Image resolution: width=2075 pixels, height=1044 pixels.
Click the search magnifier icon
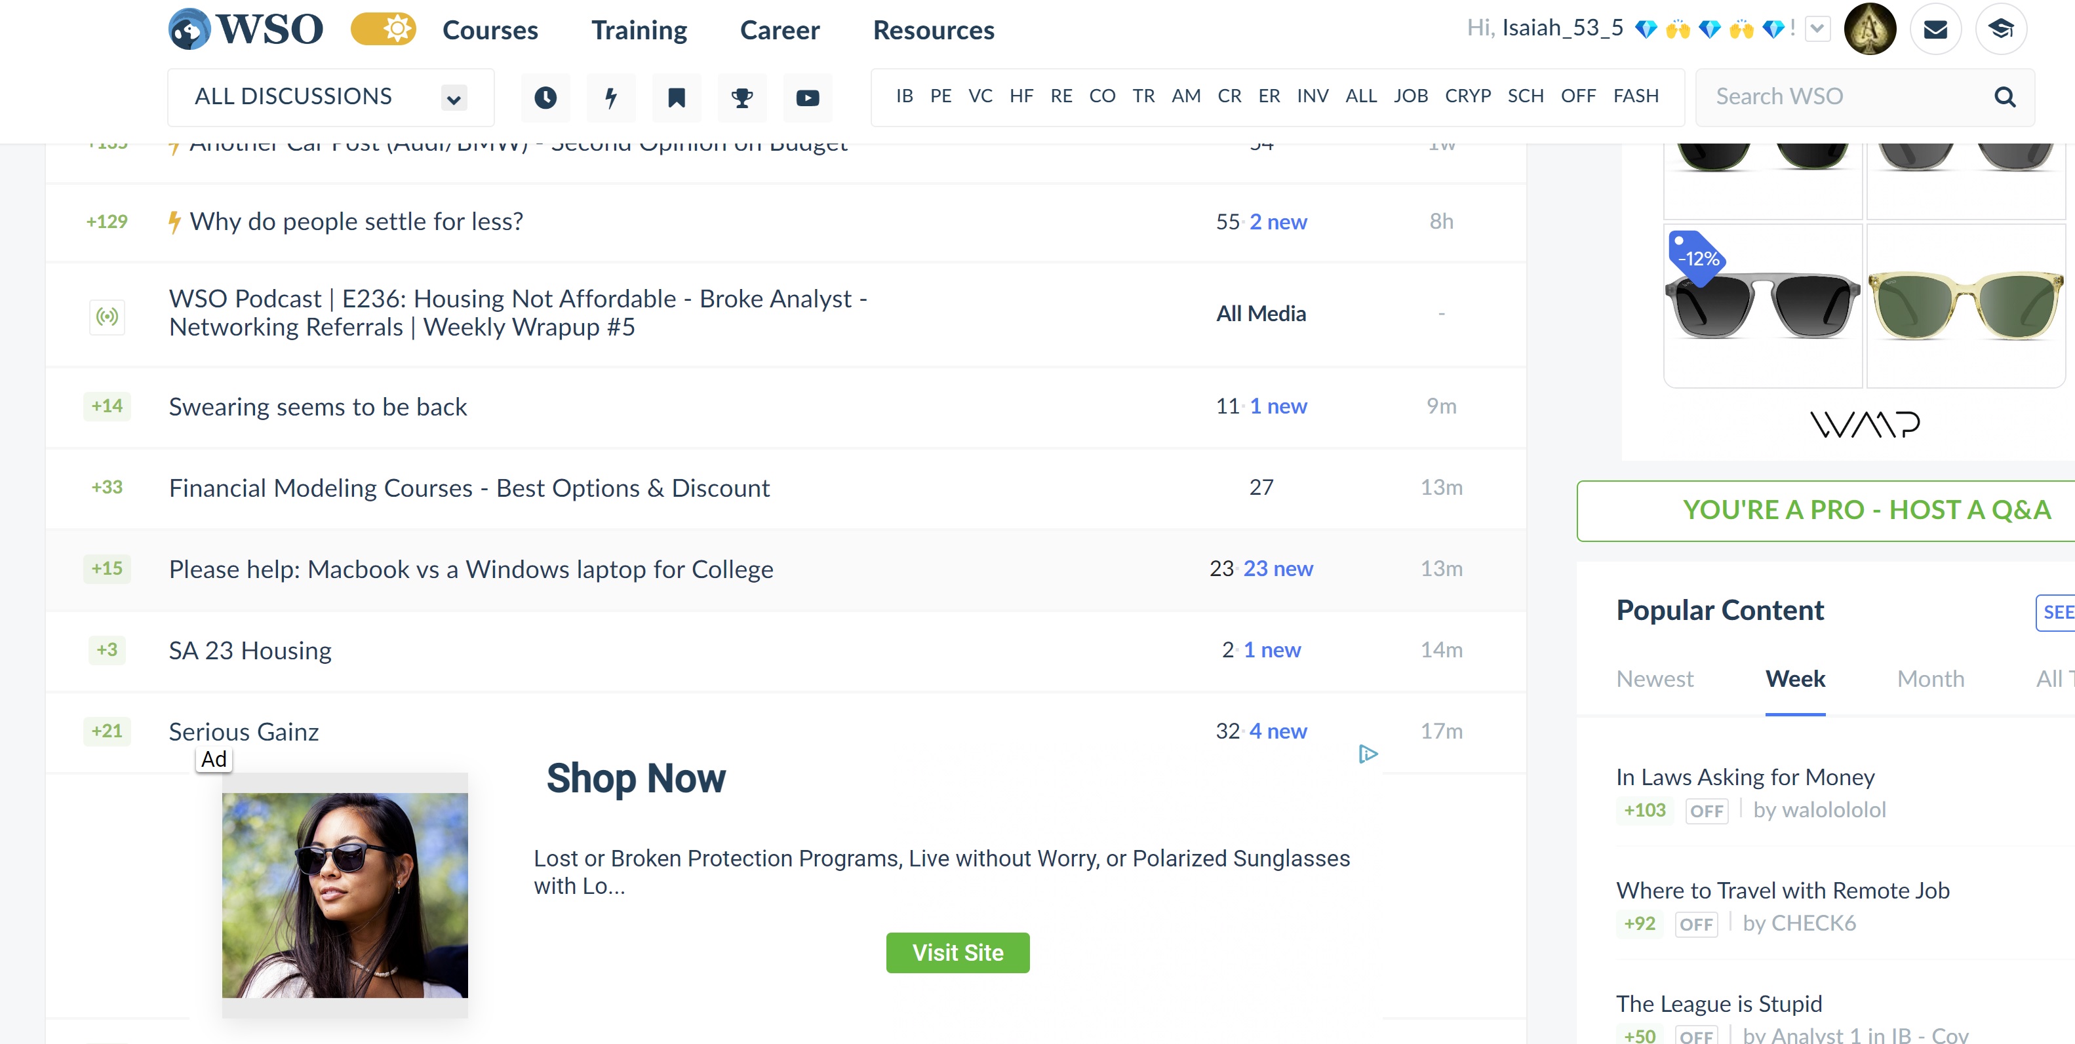(x=2005, y=98)
